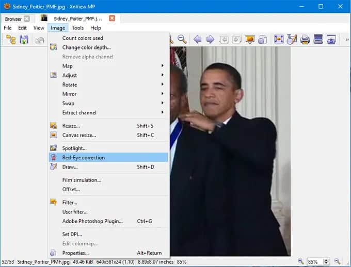Open Film simulation...
This screenshot has width=351, height=267.
[108, 180]
